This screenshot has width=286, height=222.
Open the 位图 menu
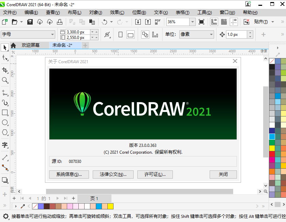coord(139,12)
